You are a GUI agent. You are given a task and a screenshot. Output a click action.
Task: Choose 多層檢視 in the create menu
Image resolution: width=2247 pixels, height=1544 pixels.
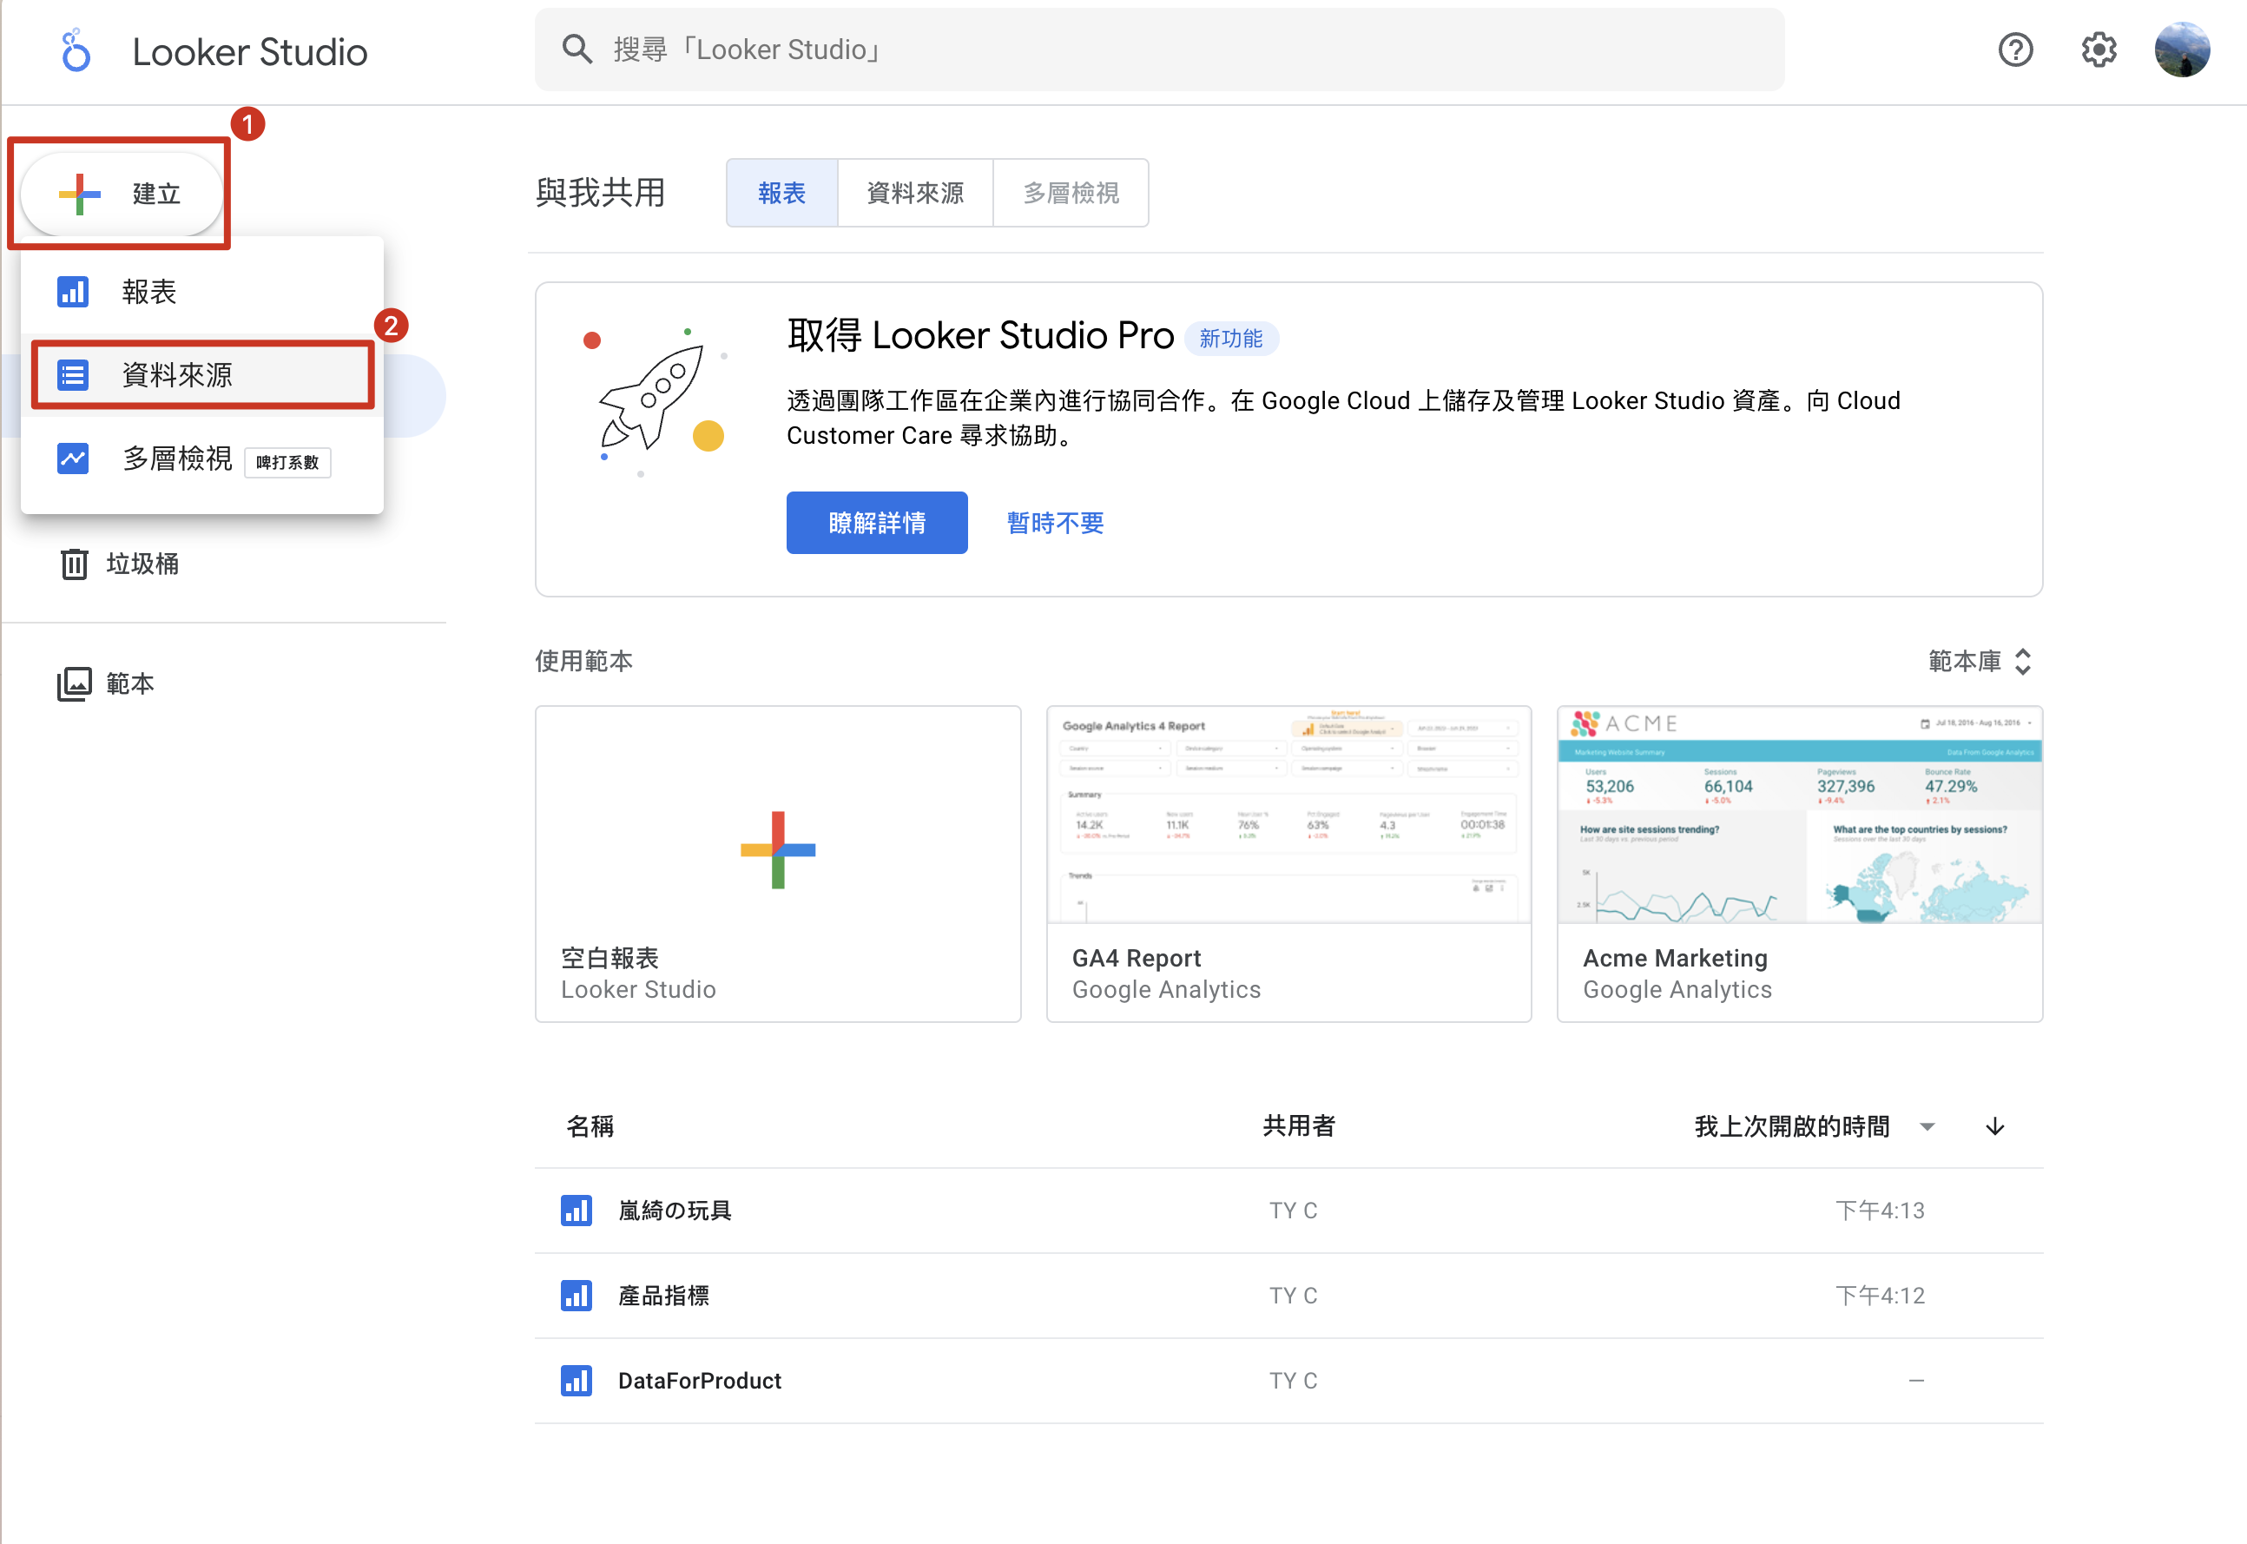coord(202,459)
